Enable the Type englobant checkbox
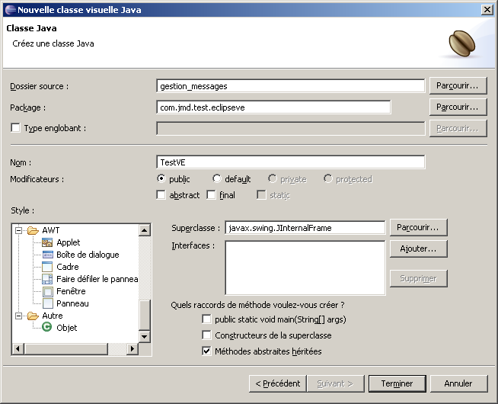Image resolution: width=498 pixels, height=404 pixels. tap(15, 128)
